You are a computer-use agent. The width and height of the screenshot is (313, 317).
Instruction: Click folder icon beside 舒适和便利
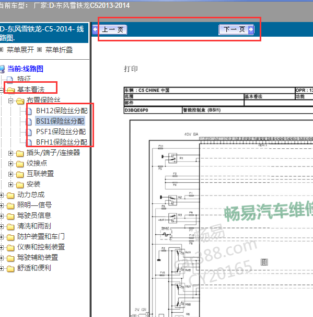click(x=10, y=269)
